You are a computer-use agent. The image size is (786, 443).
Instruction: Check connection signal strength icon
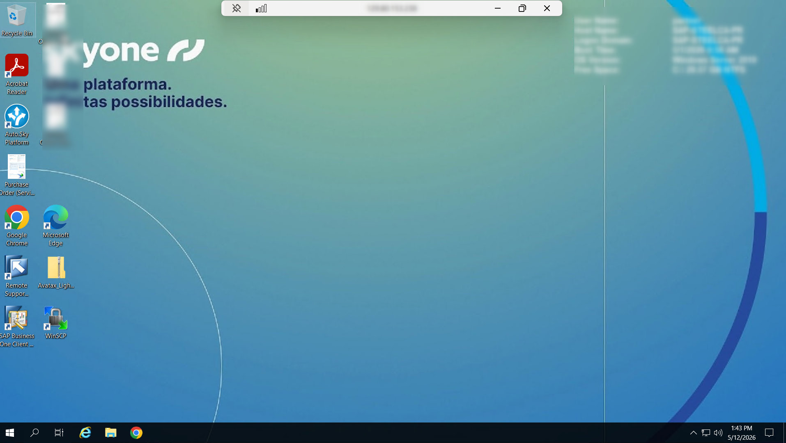point(261,8)
